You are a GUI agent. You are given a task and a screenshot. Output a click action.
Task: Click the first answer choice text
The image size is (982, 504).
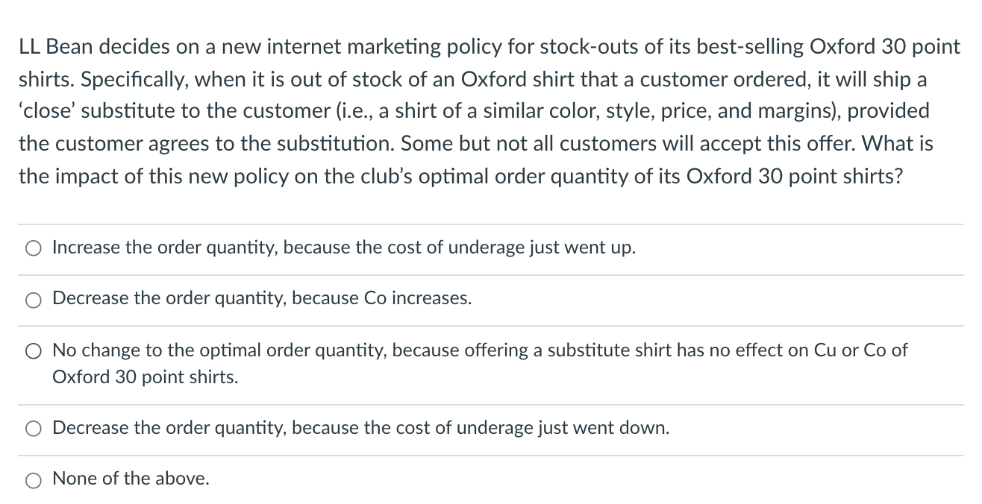(x=344, y=248)
